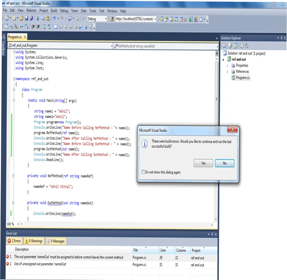
Task: Open the Toolbox side tab
Action: click(3, 45)
